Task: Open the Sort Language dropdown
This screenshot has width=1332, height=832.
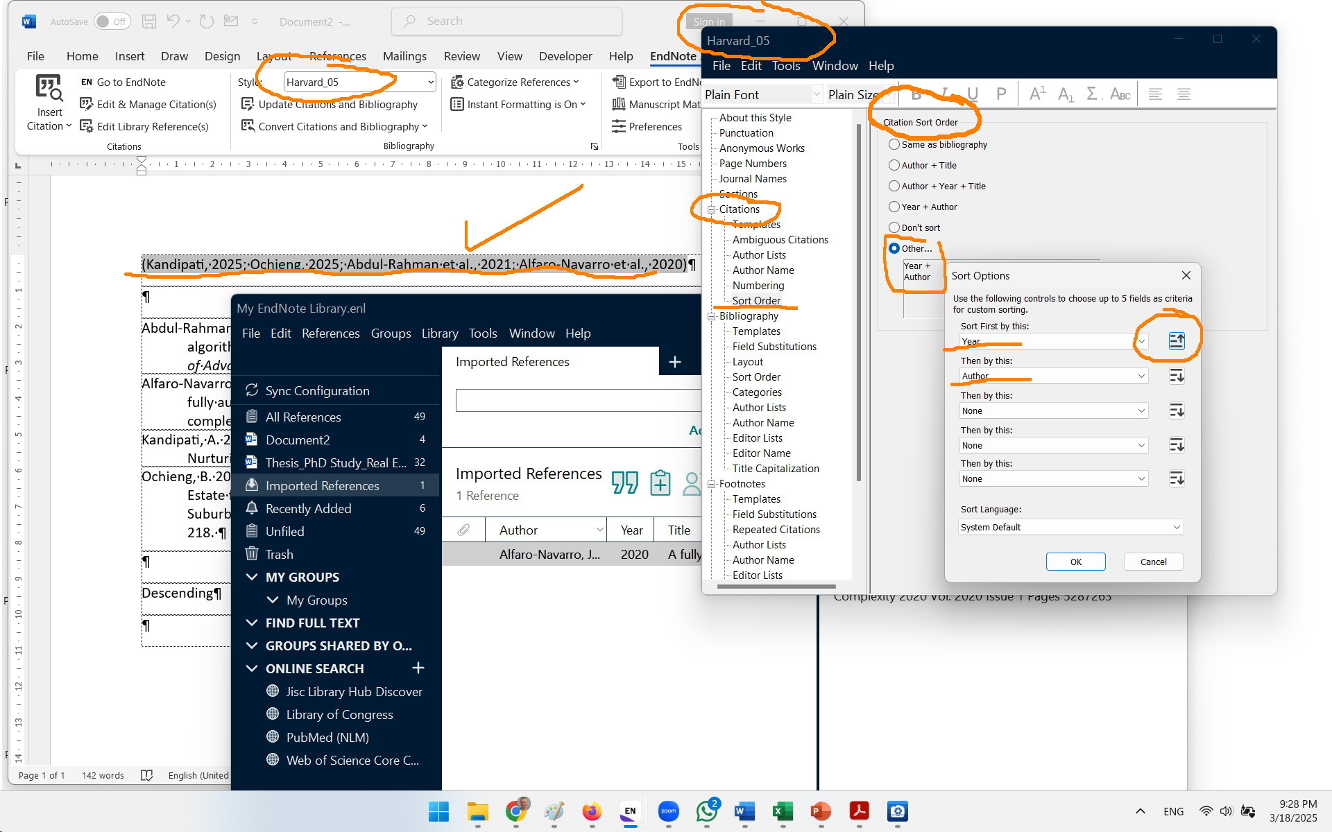Action: point(1070,527)
